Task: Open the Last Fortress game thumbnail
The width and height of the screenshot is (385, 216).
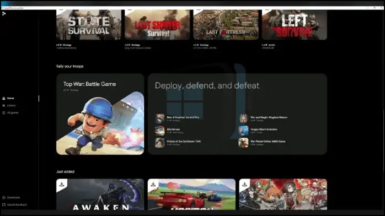Action: pos(226,24)
